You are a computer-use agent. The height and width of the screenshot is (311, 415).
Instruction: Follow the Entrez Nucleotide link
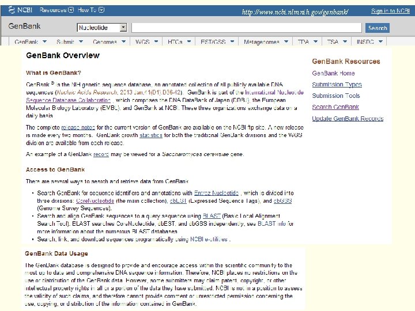(x=216, y=193)
